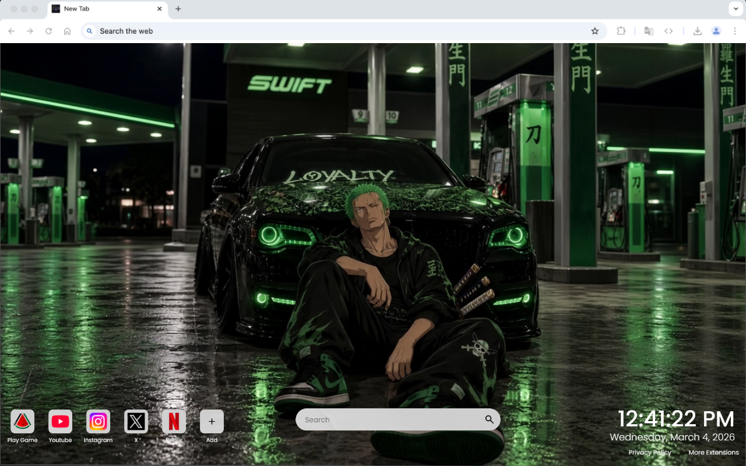
Task: Go back with the back arrow
Action: click(12, 31)
